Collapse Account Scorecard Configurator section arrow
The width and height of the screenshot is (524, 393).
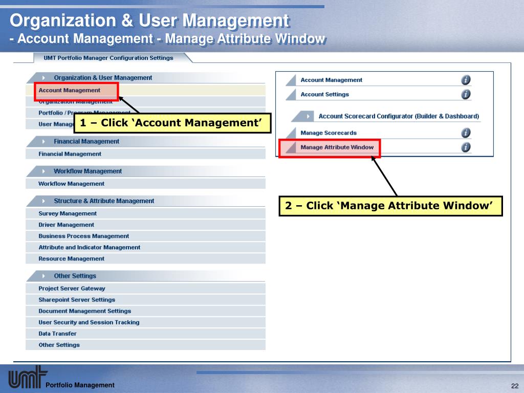pos(308,116)
